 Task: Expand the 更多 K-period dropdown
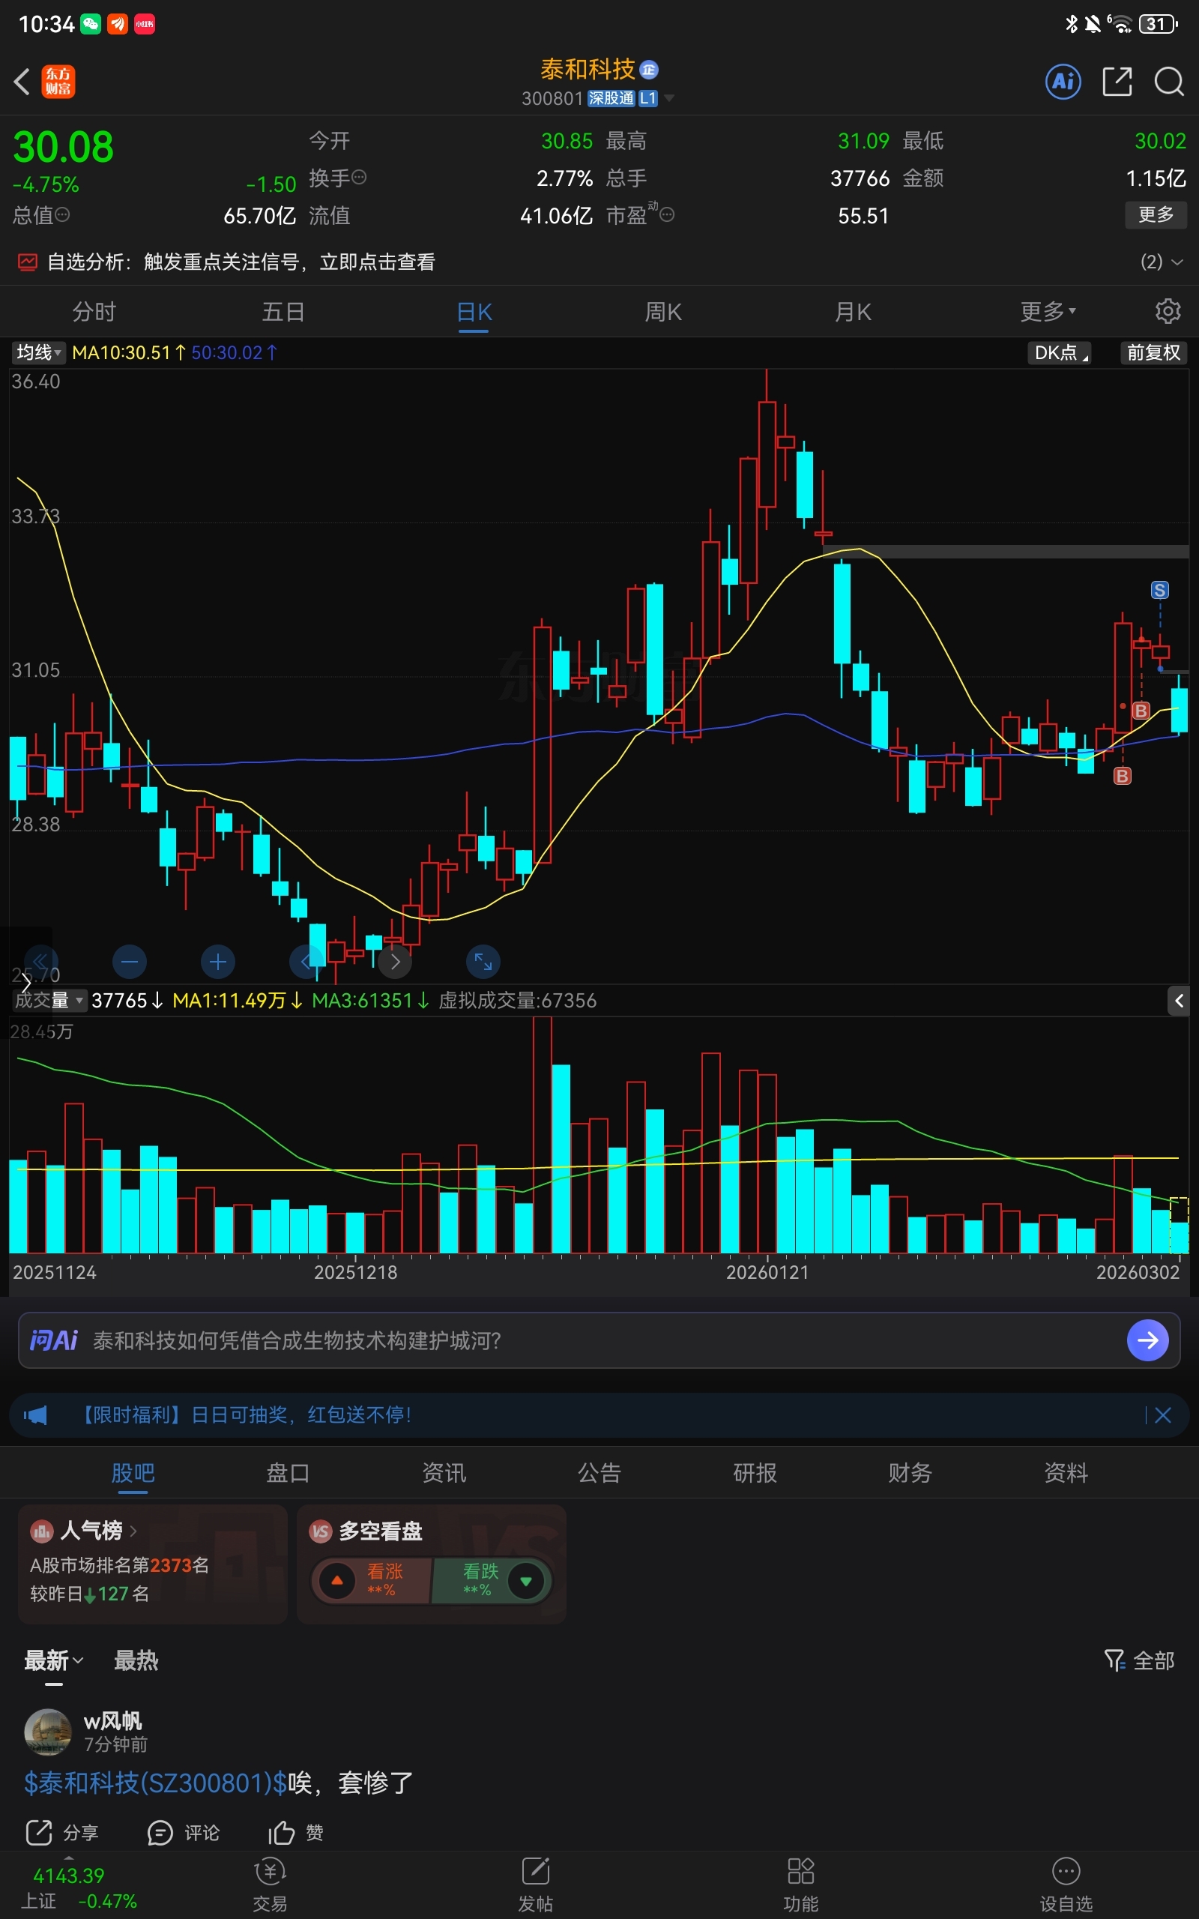[1047, 312]
